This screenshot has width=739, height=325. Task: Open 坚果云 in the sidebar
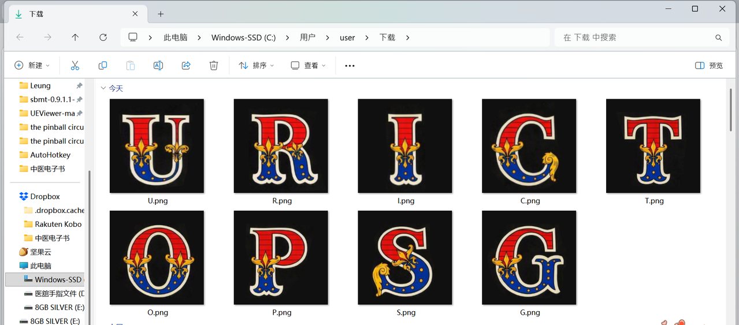[x=34, y=252]
